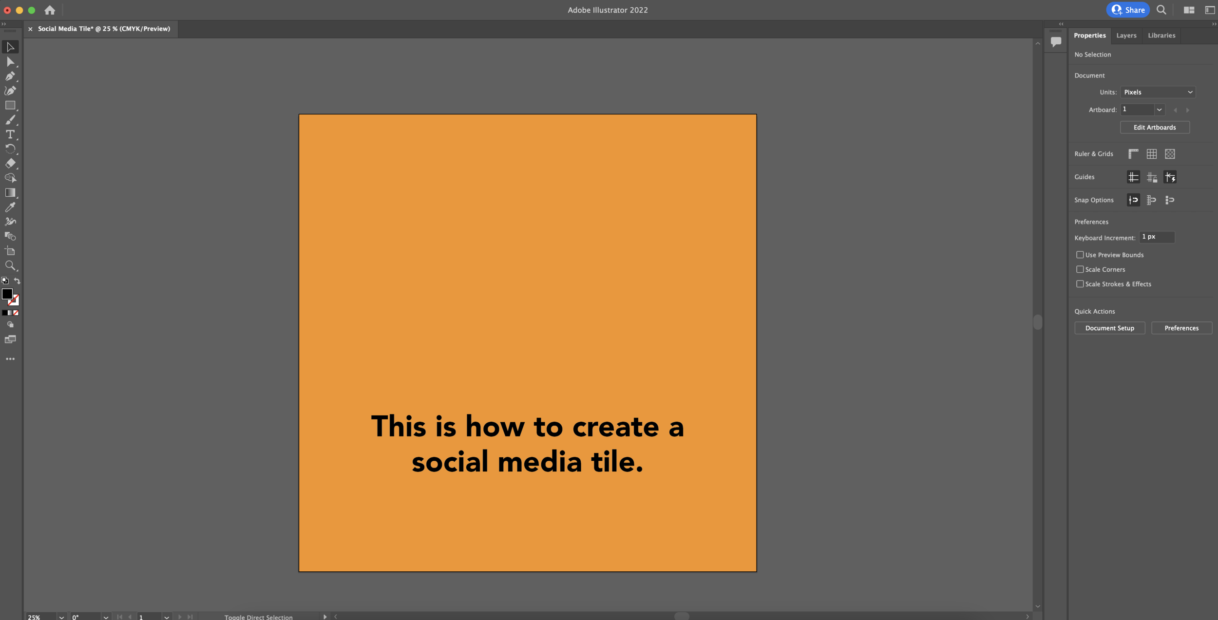
Task: Open the comments panel icon
Action: 1056,42
